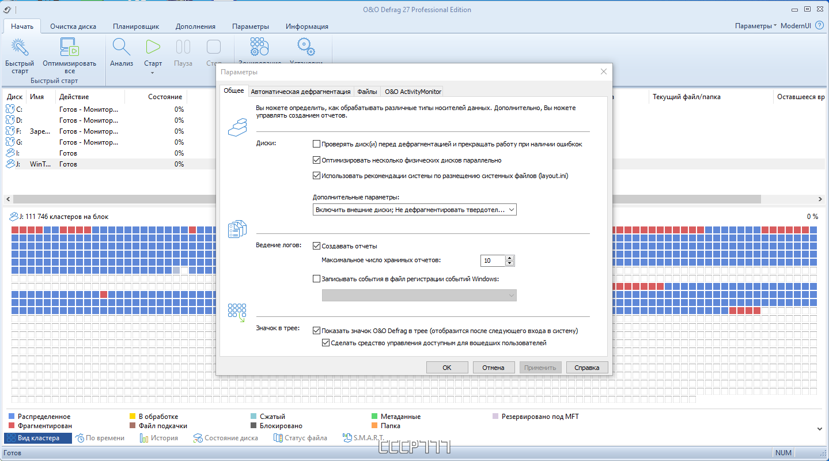Open the S.M.A.R.T. view
Screen dimensions: 829x461
(x=364, y=438)
